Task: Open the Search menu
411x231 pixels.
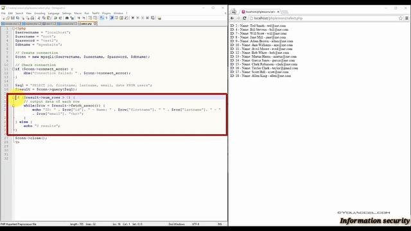Action: coord(19,13)
